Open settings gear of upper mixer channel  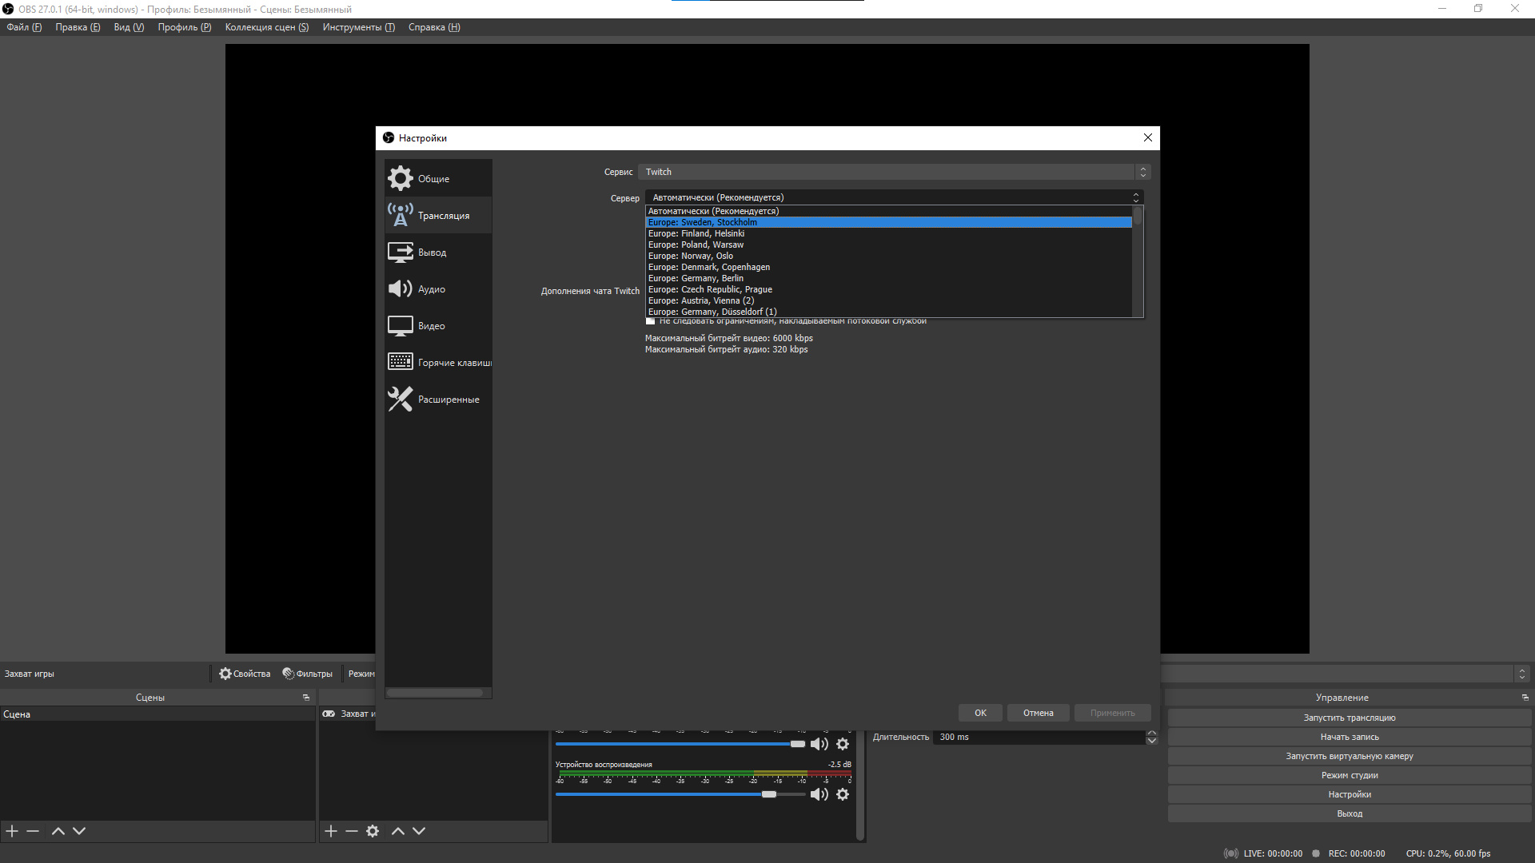click(843, 744)
